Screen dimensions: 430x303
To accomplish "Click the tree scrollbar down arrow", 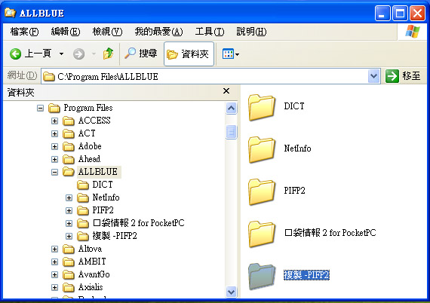I will click(x=231, y=292).
